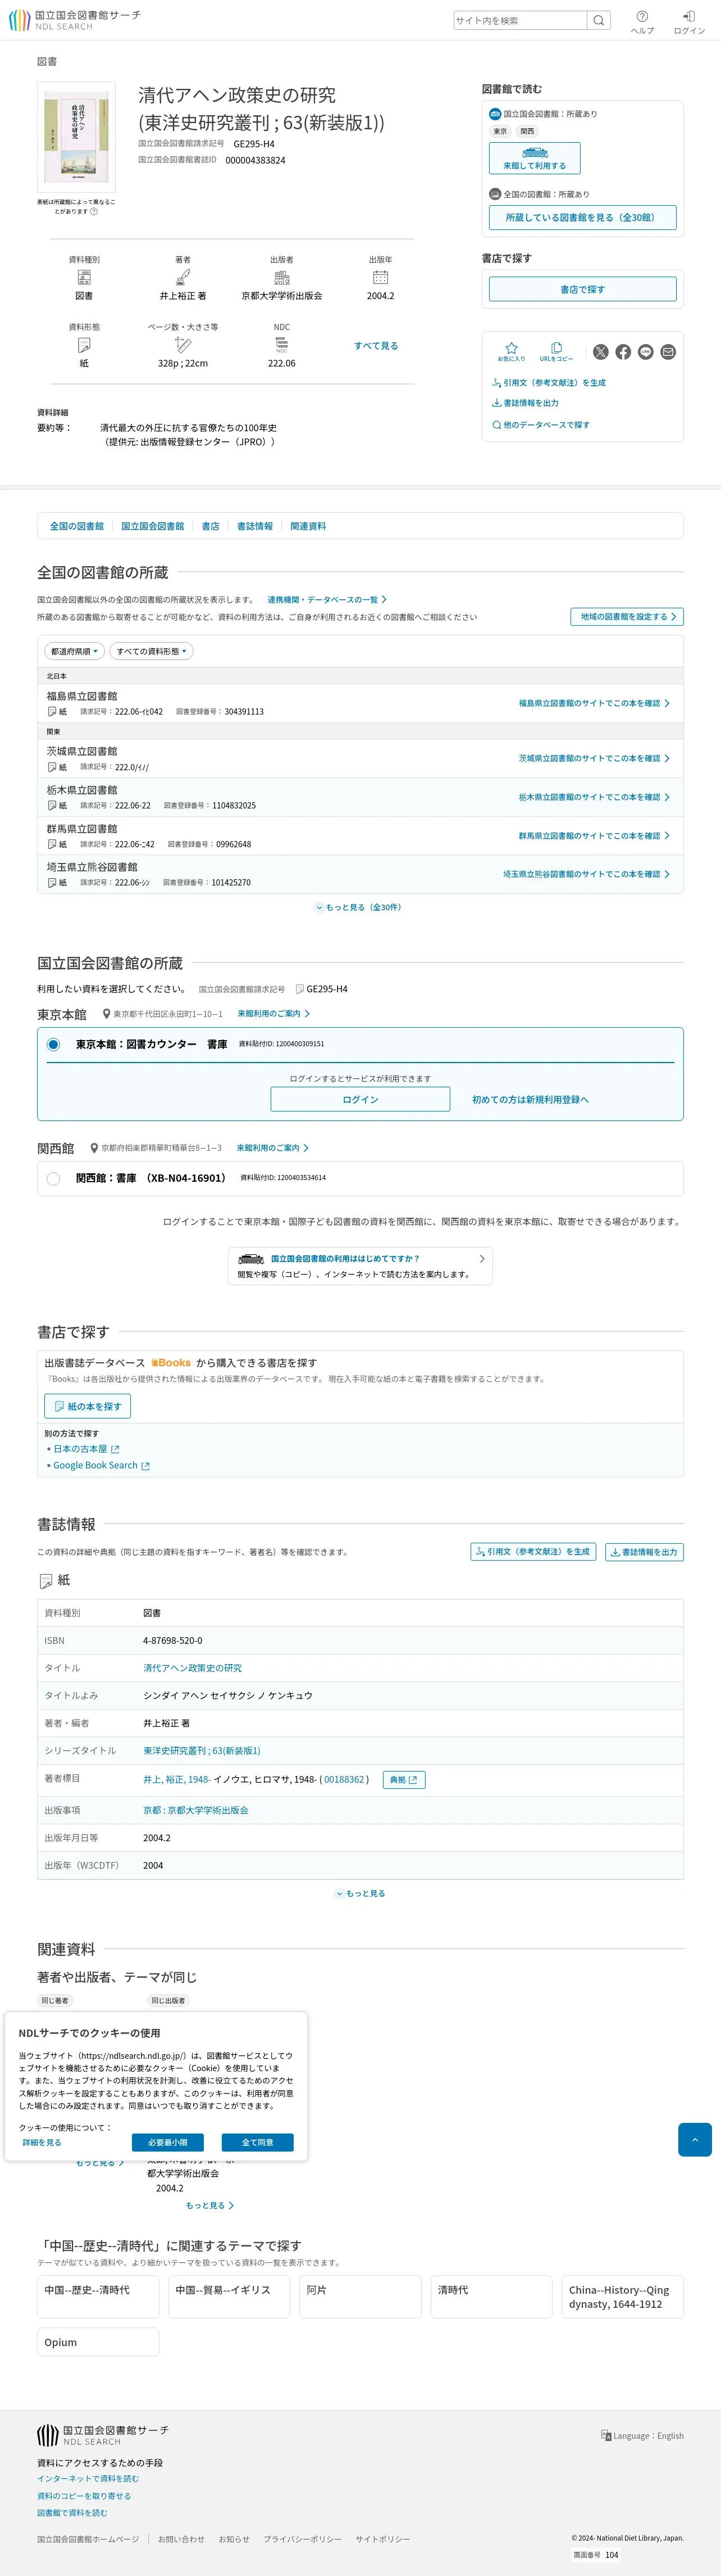The width and height of the screenshot is (721, 2576).
Task: Click the ログイン icon in header
Action: (689, 16)
